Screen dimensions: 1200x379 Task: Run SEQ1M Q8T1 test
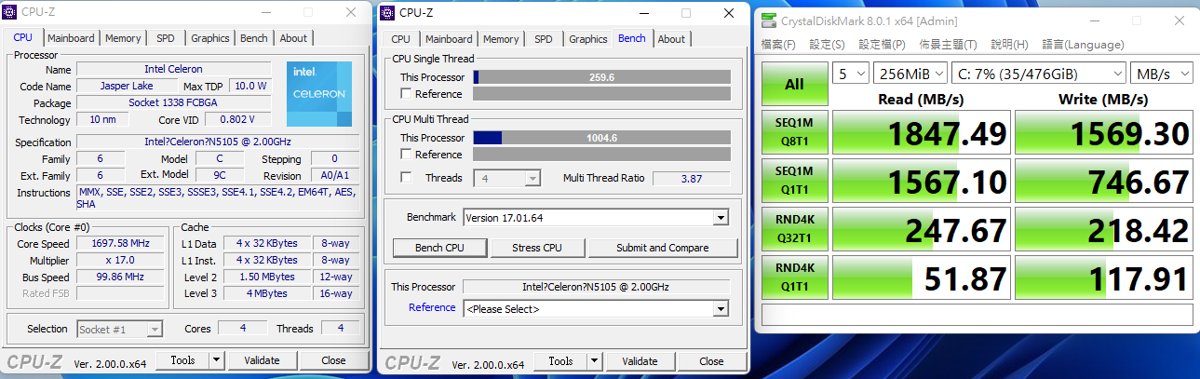(794, 132)
